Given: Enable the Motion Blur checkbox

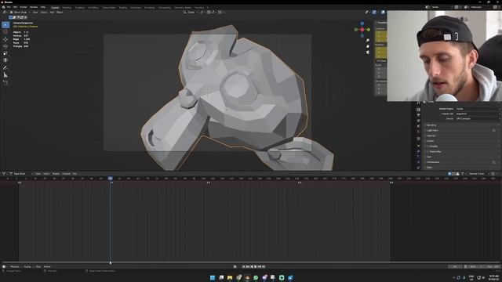Looking at the screenshot, I should (428, 151).
